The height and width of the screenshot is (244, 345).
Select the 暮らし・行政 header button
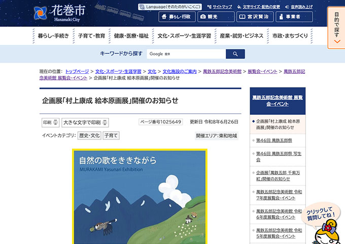(177, 17)
